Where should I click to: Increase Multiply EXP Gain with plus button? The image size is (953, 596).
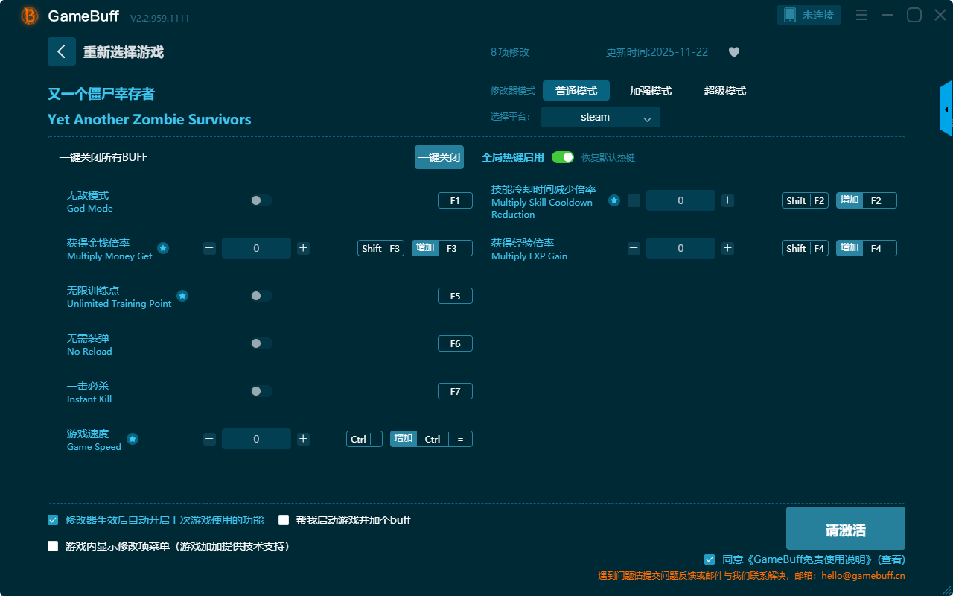click(727, 248)
